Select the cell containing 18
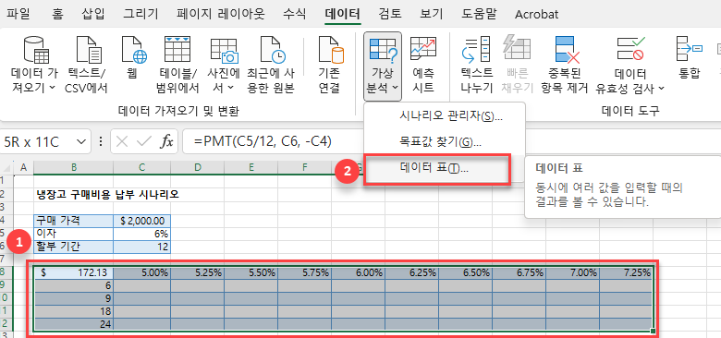 coord(74,311)
